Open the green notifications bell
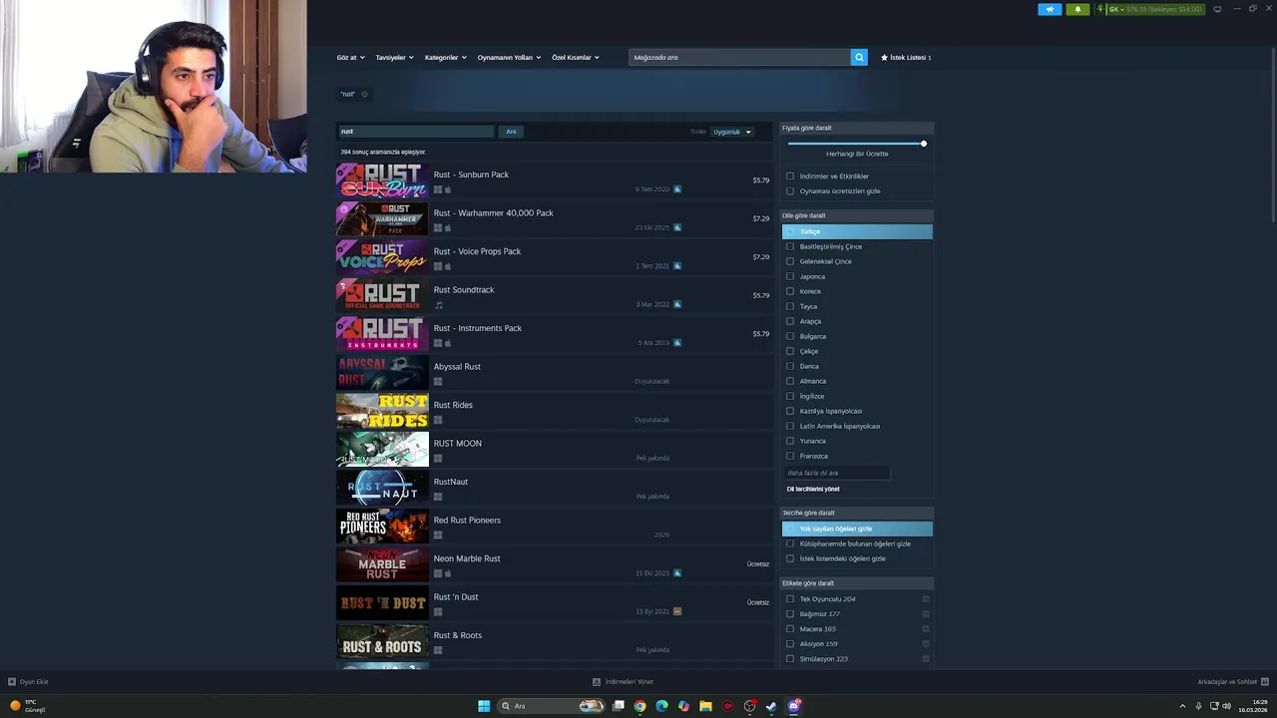 pos(1077,9)
